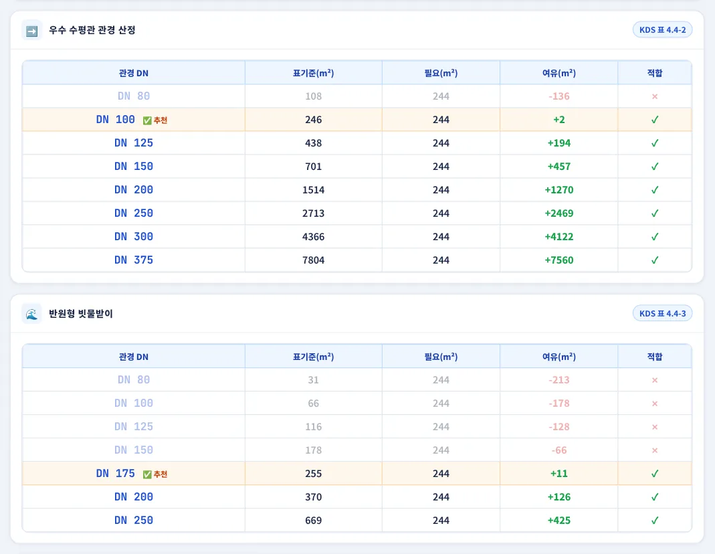Click the pass checkmark in the +11 row
The width and height of the screenshot is (715, 554).
click(655, 473)
